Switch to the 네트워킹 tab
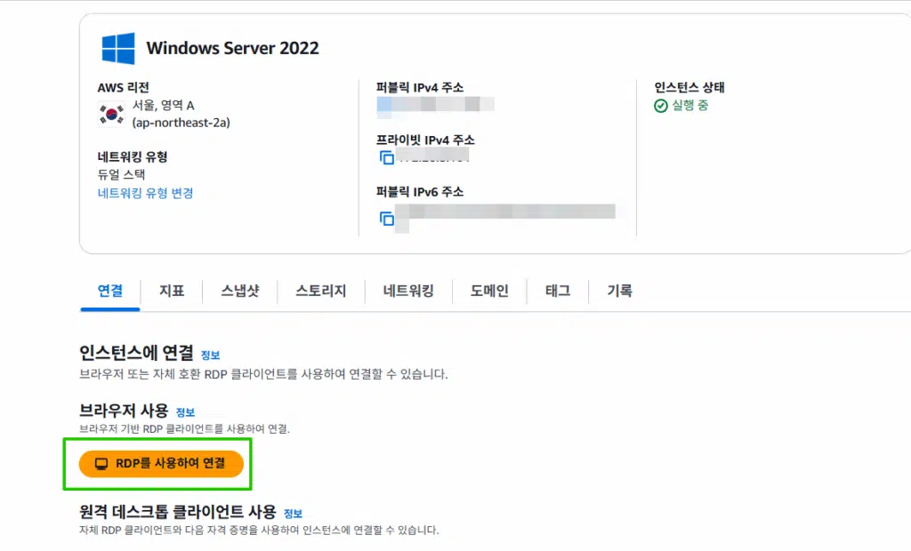This screenshot has height=551, width=911. click(407, 291)
